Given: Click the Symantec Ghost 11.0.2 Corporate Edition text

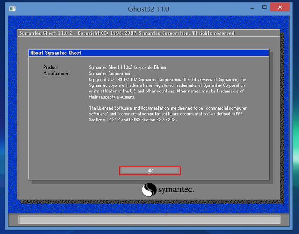Looking at the screenshot, I should [x=128, y=67].
